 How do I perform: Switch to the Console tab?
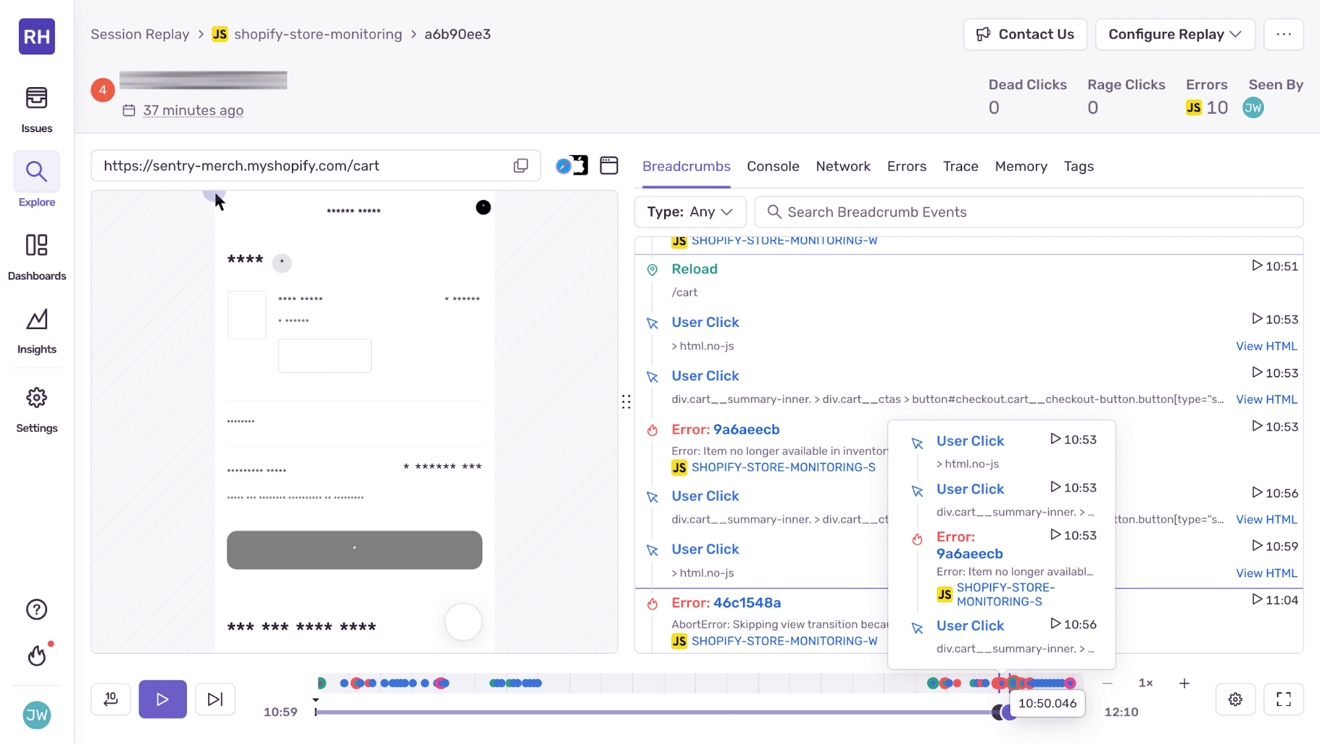coord(773,166)
